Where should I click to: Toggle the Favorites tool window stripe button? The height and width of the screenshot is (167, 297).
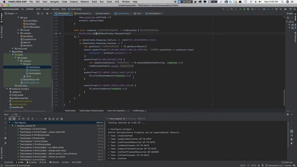click(1, 153)
